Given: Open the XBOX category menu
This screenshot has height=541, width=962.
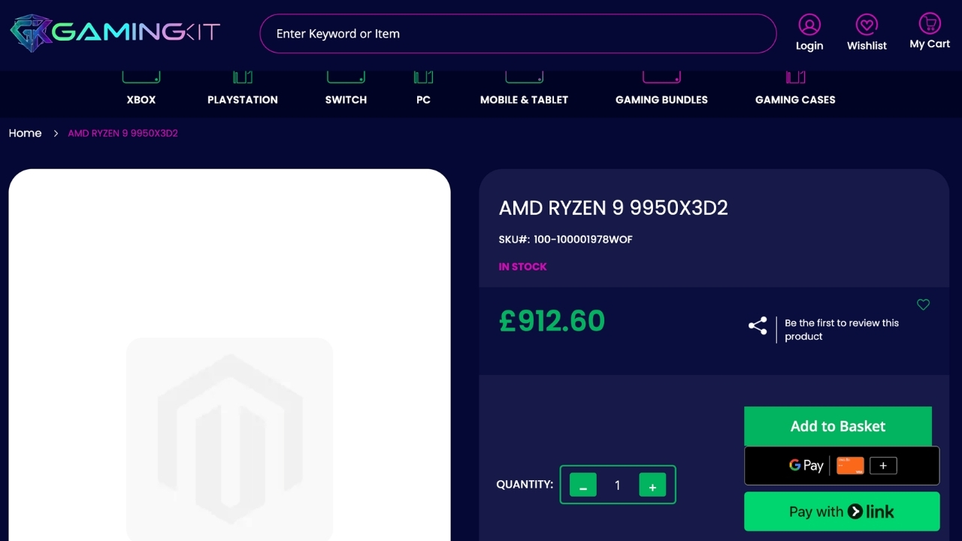Looking at the screenshot, I should coord(141,99).
